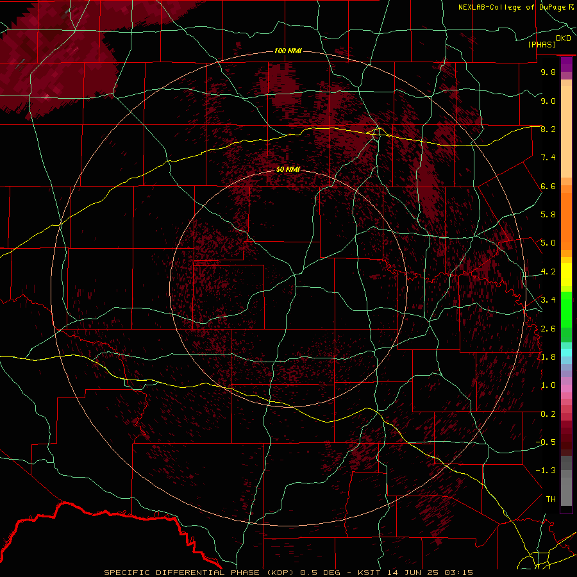Click the cyan color bar segment
The width and height of the screenshot is (577, 577).
(566, 353)
